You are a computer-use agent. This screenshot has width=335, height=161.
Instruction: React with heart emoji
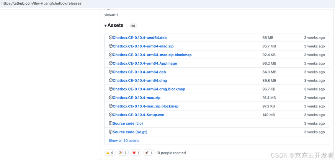[x=136, y=153]
